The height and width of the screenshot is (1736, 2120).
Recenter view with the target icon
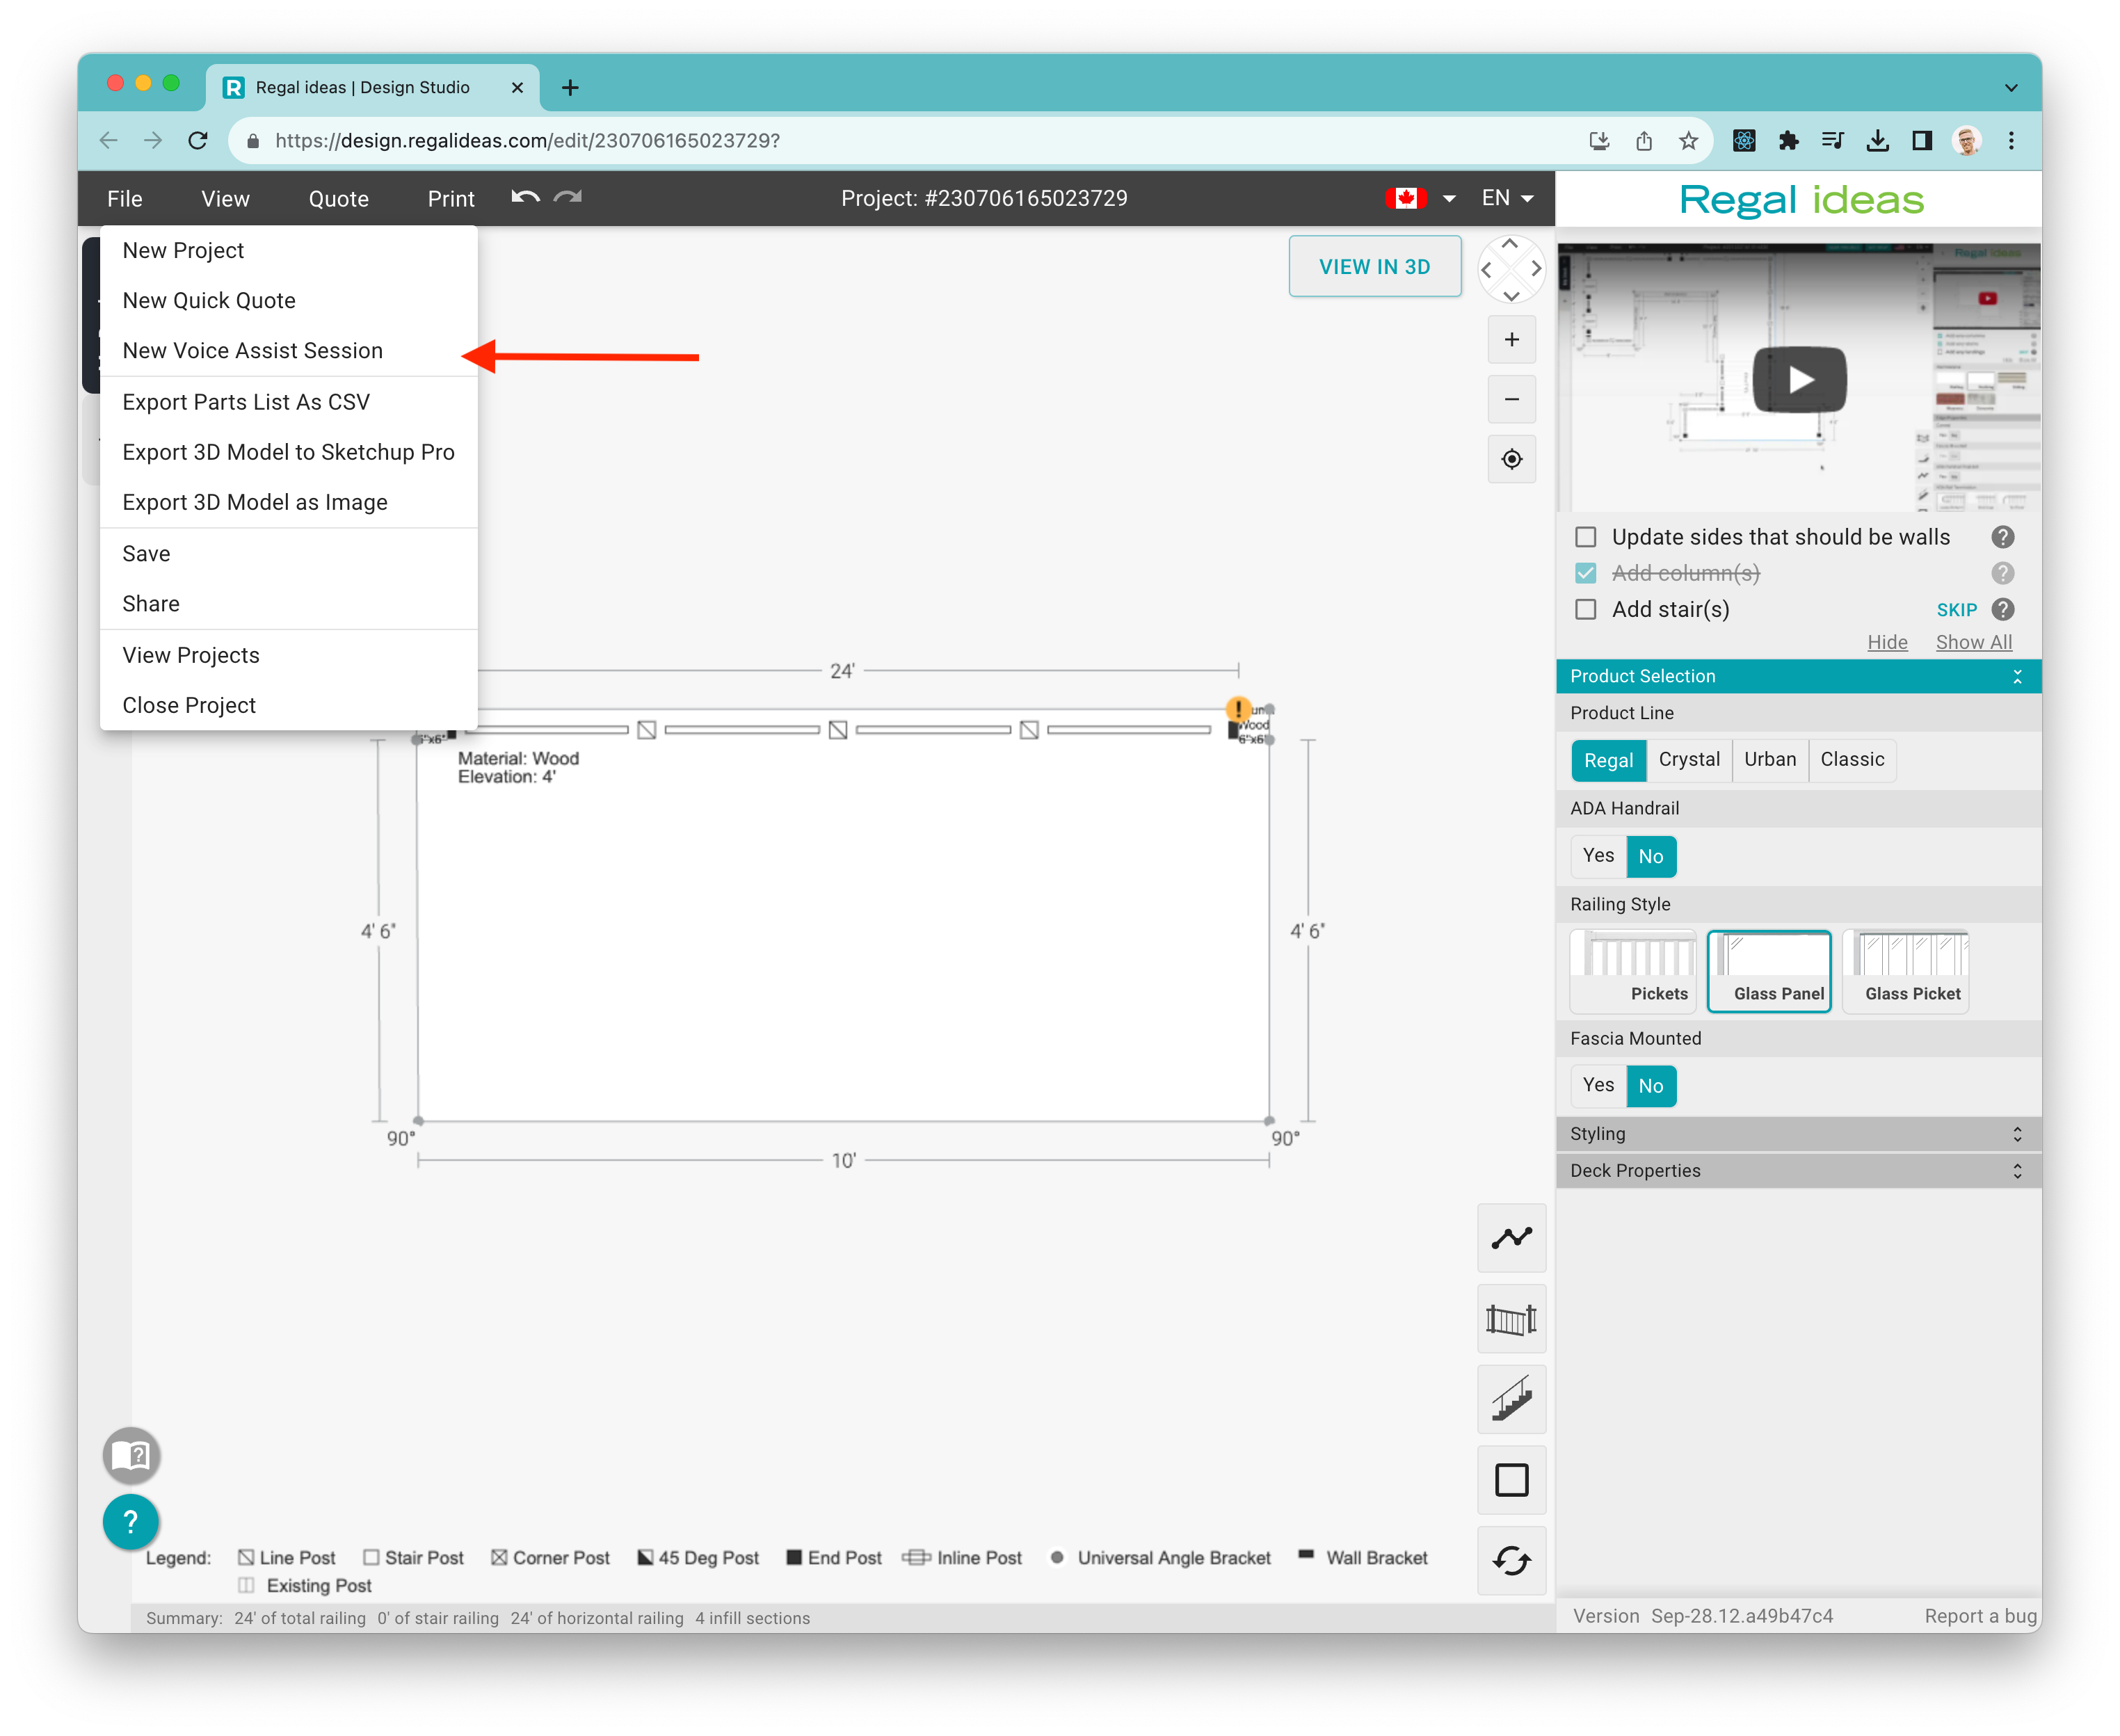point(1511,459)
